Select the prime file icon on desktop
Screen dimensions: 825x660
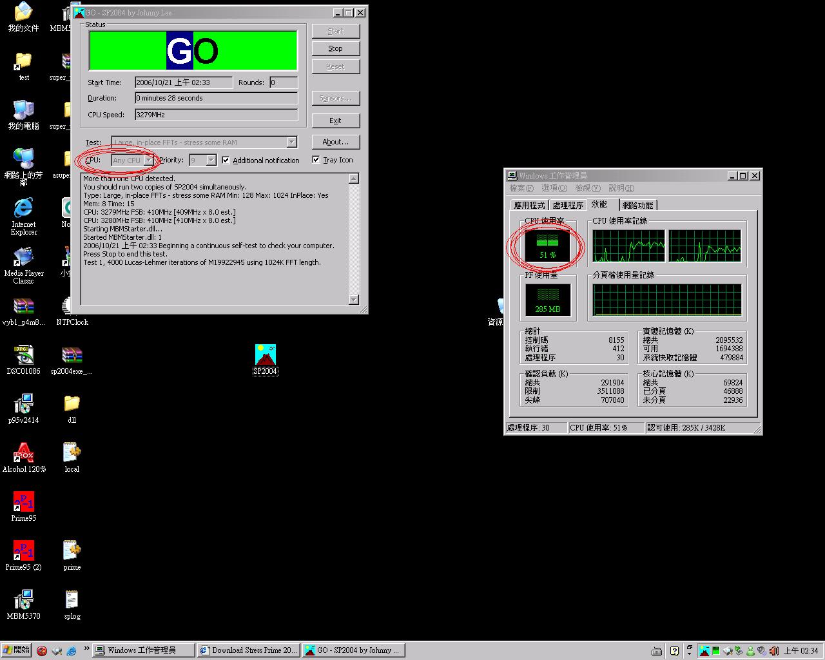(72, 556)
